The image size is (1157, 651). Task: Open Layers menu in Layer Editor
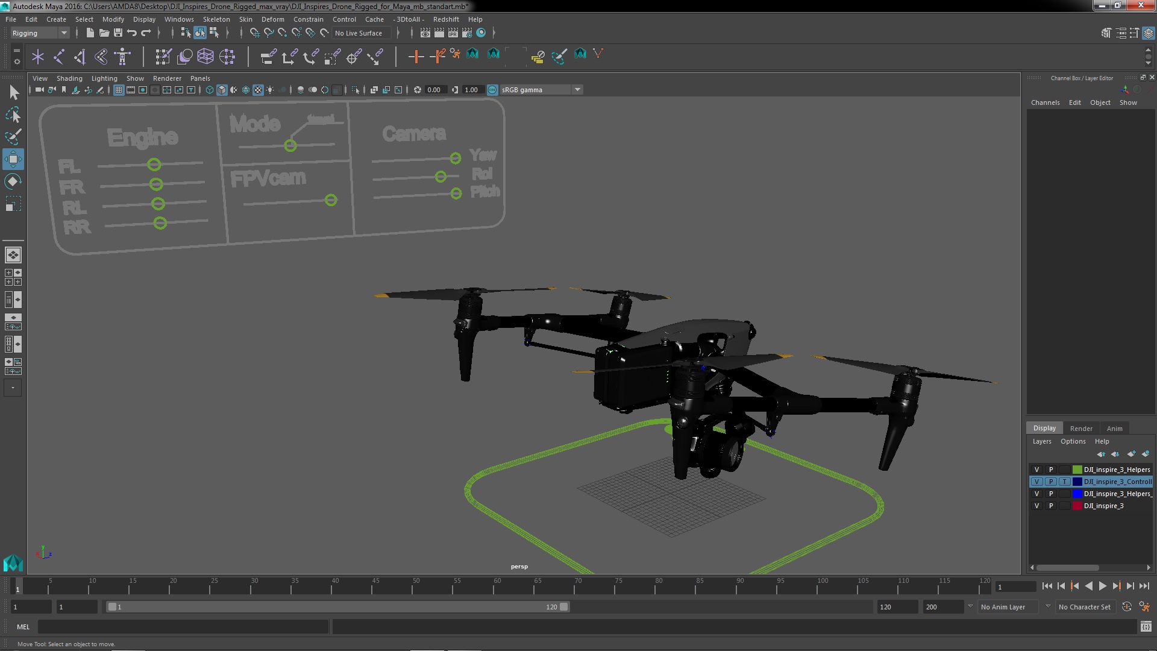(x=1041, y=441)
